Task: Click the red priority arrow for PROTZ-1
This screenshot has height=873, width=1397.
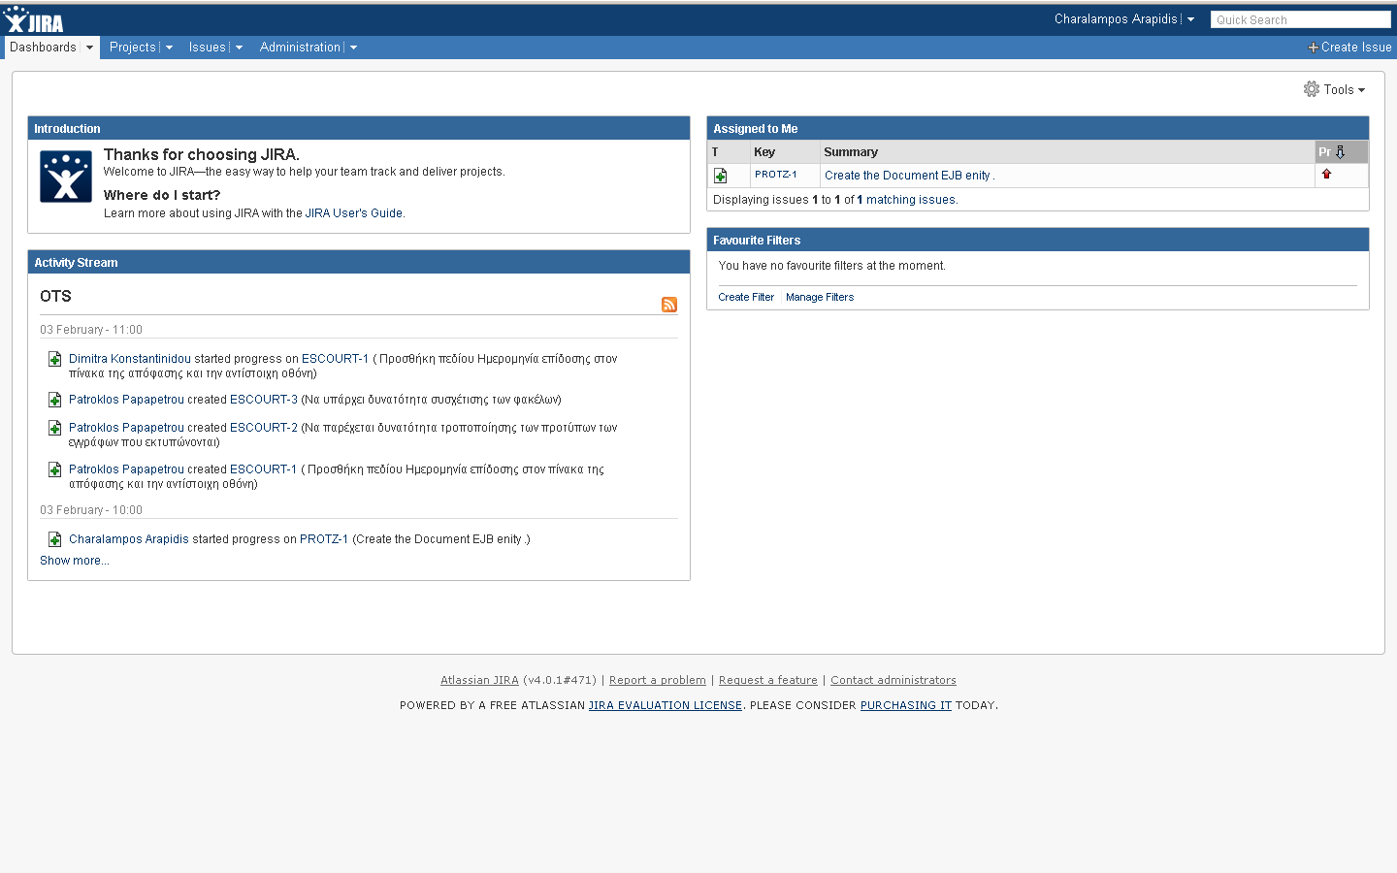Action: tap(1326, 175)
